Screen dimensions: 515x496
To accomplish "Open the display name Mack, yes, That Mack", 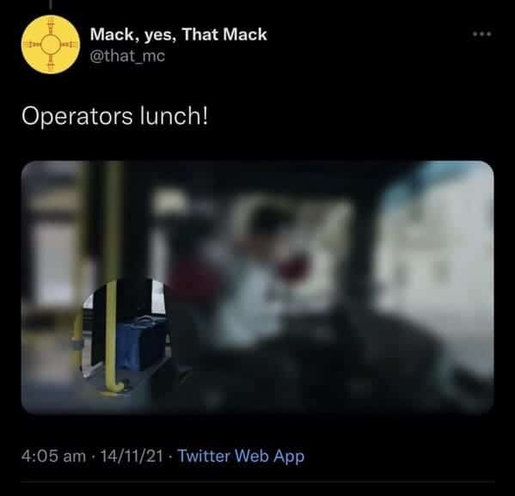I will click(x=178, y=34).
